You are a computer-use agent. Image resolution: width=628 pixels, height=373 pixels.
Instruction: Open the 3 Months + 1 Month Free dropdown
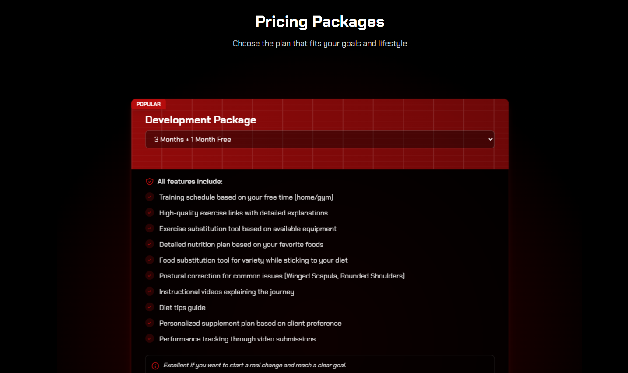pyautogui.click(x=319, y=140)
